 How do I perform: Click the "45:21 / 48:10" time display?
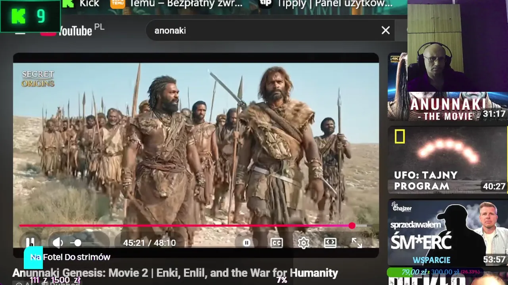click(149, 243)
